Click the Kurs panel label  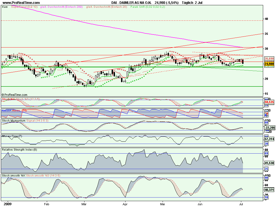(5, 7)
